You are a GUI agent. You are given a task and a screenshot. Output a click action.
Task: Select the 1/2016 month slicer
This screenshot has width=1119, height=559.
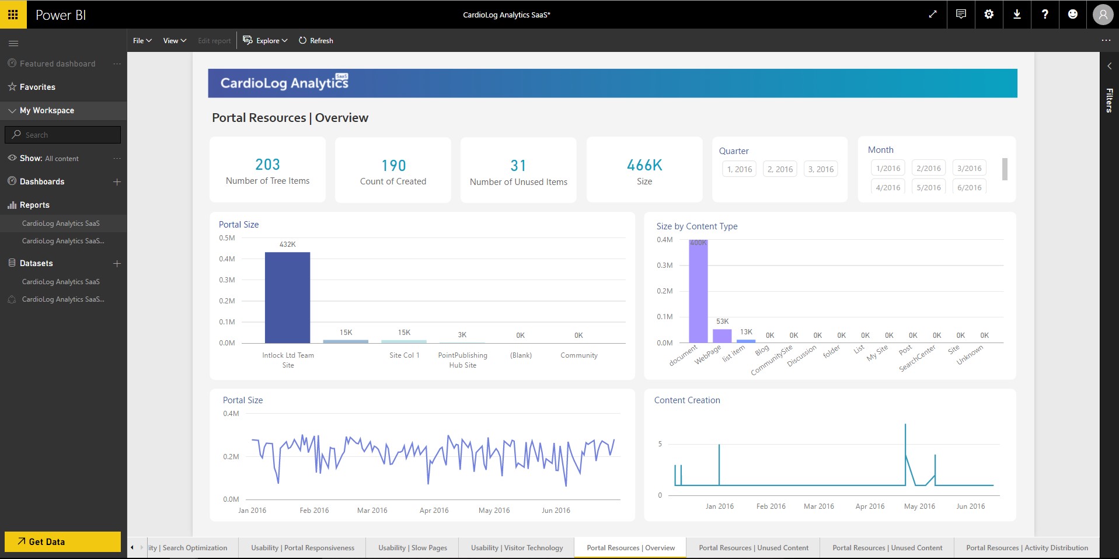pyautogui.click(x=888, y=168)
